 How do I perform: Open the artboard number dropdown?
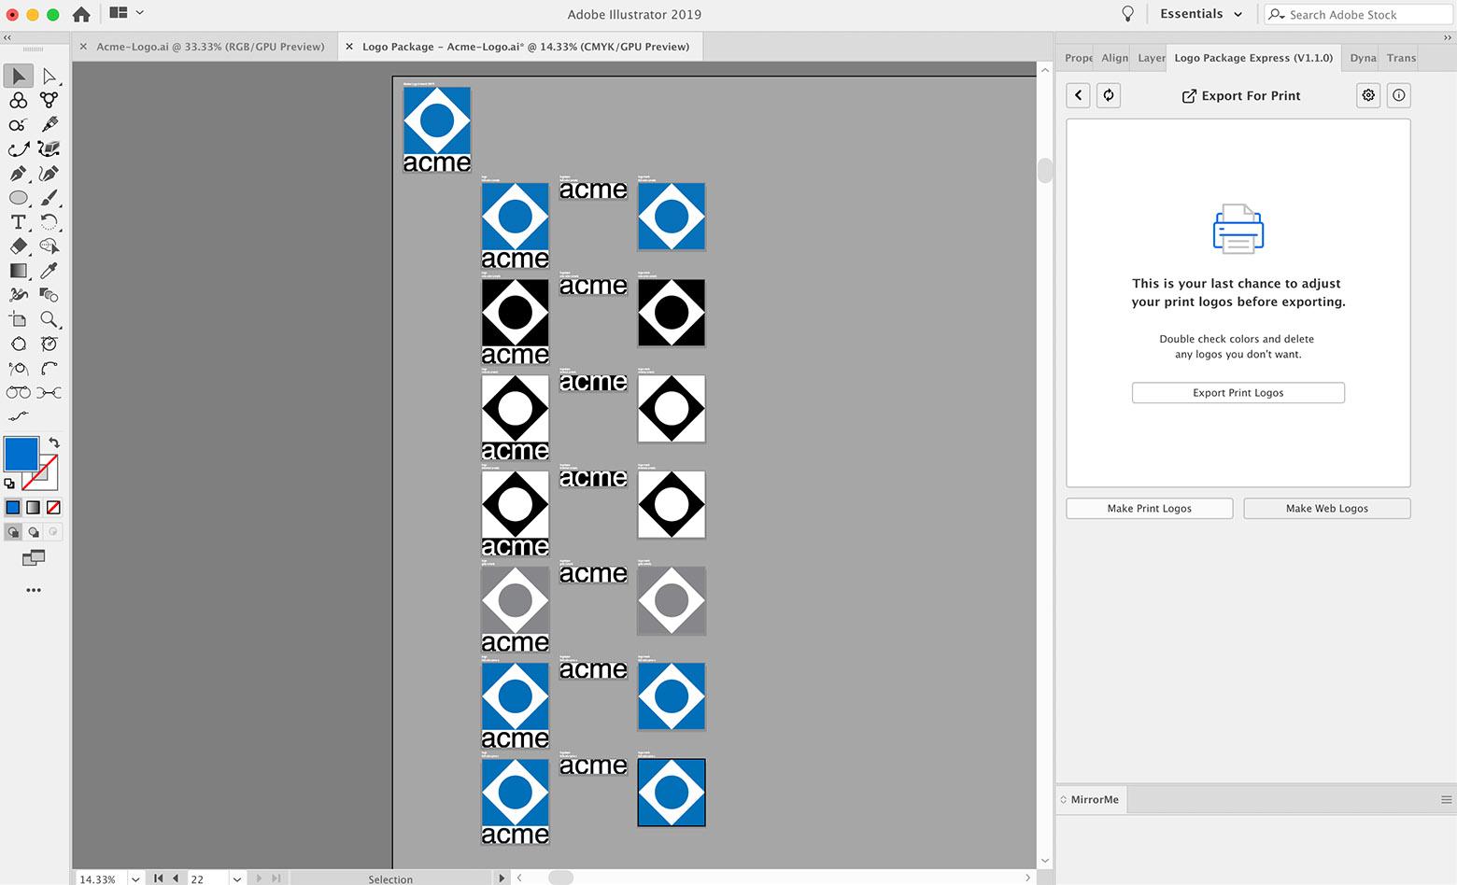pos(237,878)
